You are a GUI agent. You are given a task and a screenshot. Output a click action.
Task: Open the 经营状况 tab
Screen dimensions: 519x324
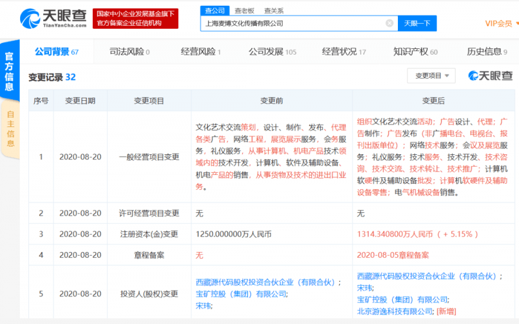(344, 52)
